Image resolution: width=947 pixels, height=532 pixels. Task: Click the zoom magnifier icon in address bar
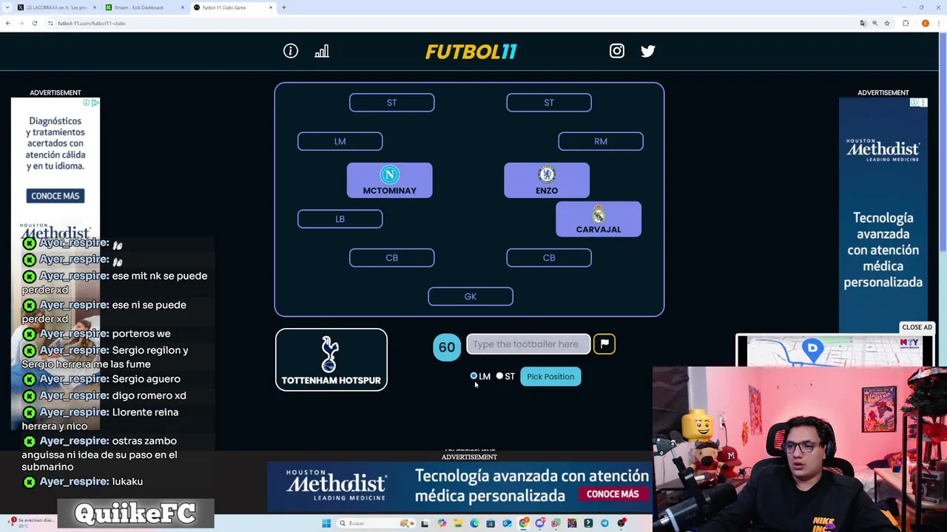click(x=875, y=23)
